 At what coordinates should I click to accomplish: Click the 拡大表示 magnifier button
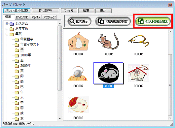[79, 21]
